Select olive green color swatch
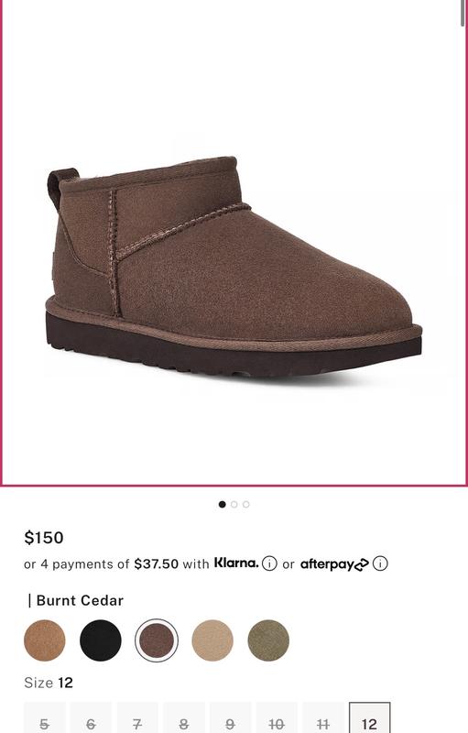Image resolution: width=468 pixels, height=733 pixels. click(x=268, y=640)
